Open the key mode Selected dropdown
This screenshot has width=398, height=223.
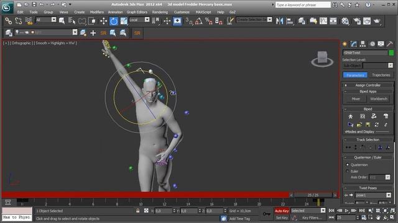coord(323,211)
